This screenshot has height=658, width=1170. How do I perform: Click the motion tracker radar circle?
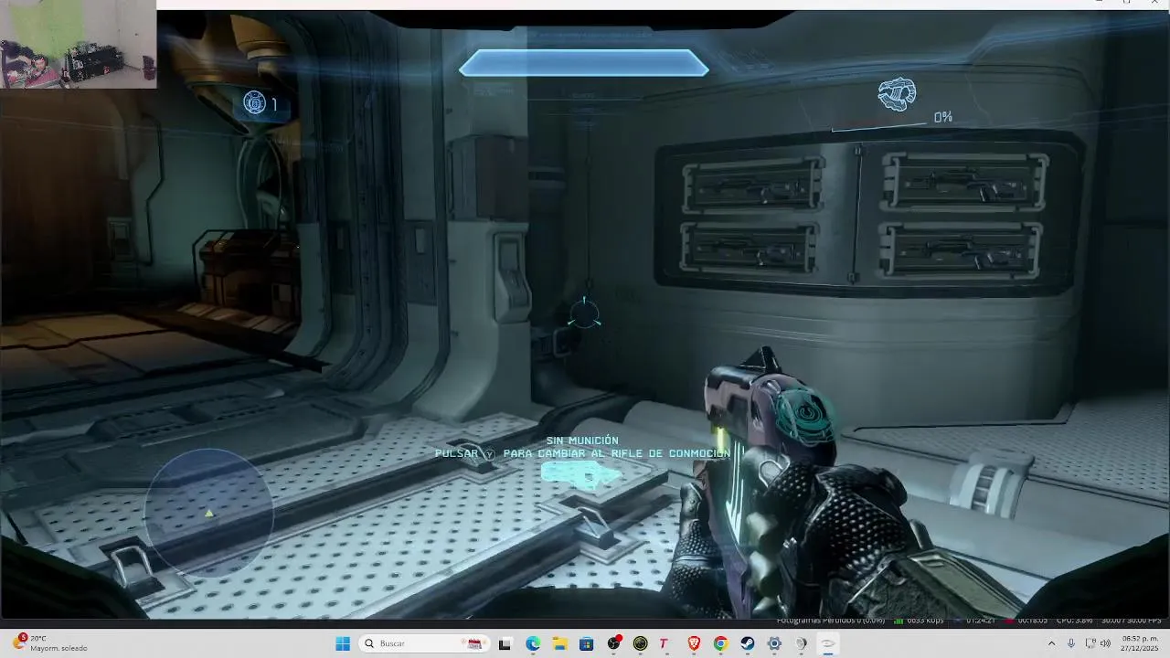pyautogui.click(x=209, y=512)
